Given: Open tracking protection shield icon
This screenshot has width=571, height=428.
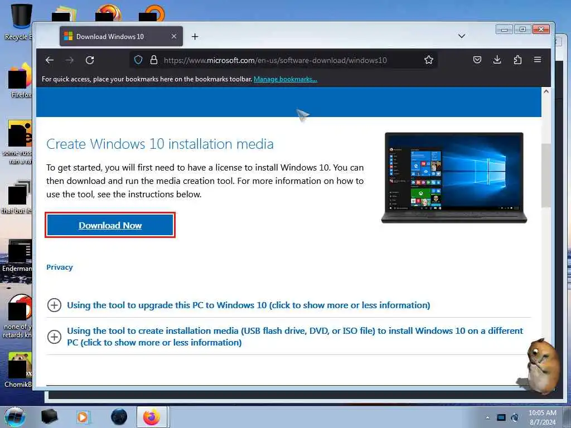Looking at the screenshot, I should (138, 60).
